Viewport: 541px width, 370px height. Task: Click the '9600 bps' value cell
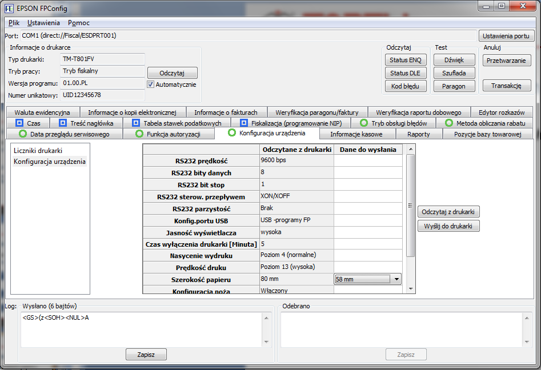pos(296,160)
